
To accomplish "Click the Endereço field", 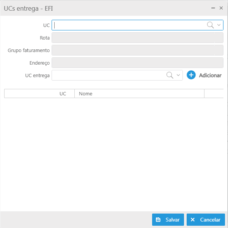I will [137, 63].
